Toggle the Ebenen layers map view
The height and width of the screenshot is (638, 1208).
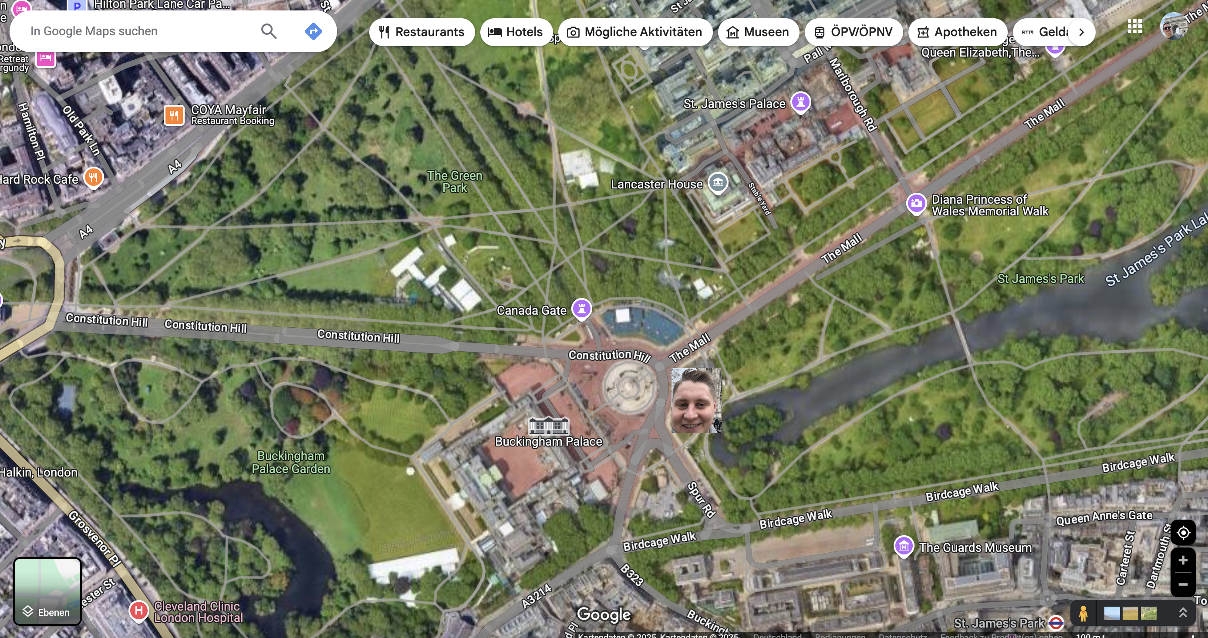(47, 591)
